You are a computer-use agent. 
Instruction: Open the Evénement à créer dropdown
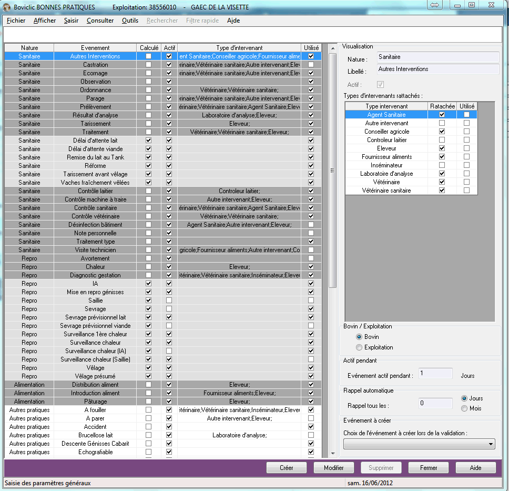419,444
